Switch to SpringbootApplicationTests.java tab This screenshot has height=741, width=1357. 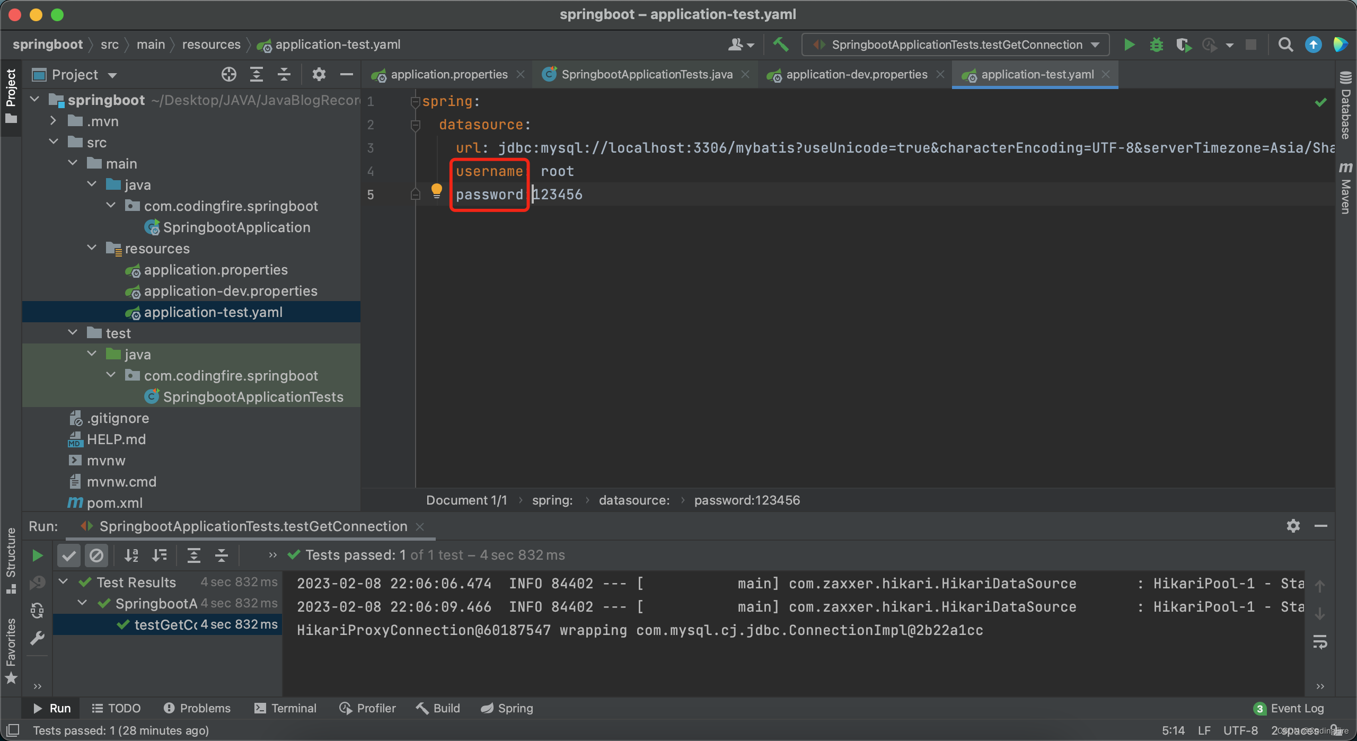click(646, 75)
